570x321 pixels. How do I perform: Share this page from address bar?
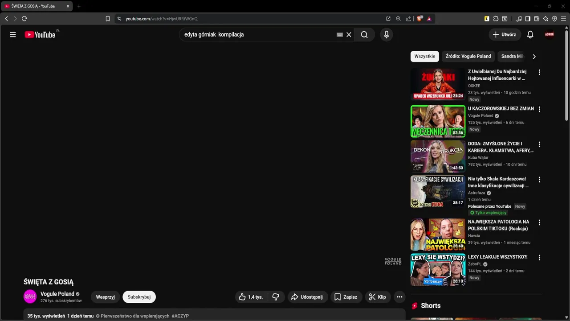click(x=408, y=19)
